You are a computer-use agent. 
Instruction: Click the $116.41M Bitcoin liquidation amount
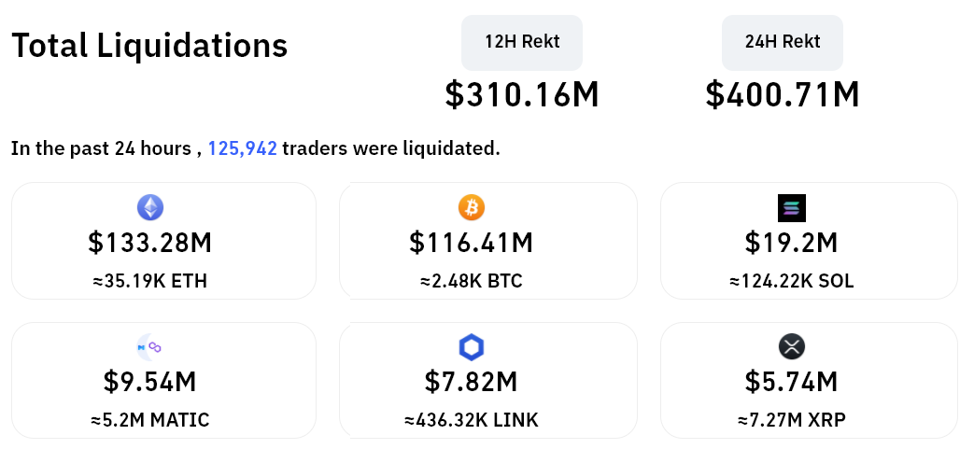point(472,243)
